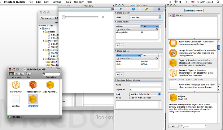Select the Slida App Delegate object

(50, 85)
